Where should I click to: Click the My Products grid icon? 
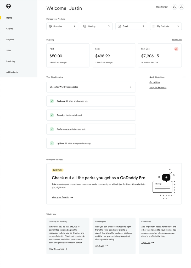(154, 26)
